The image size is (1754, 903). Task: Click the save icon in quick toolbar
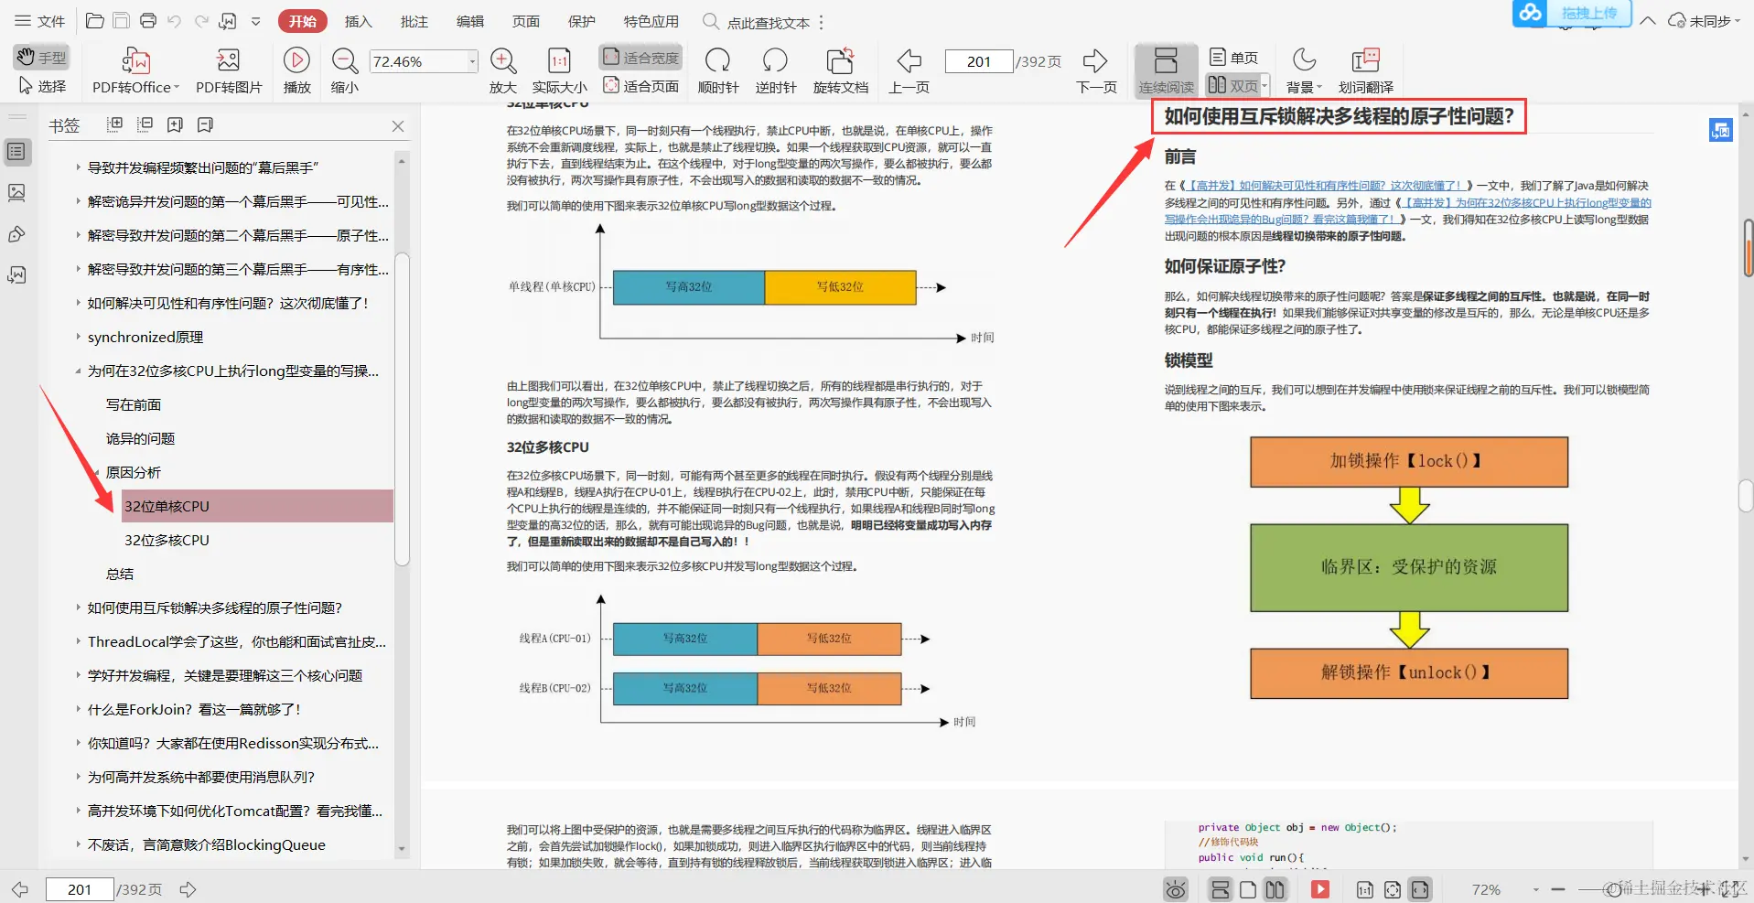[121, 20]
